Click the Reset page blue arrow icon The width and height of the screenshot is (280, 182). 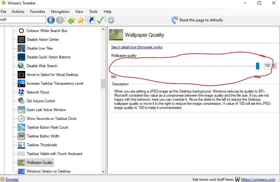tap(174, 20)
